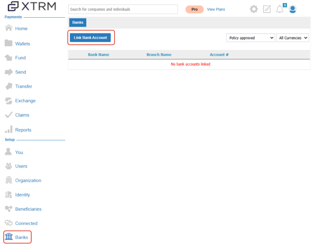Select the Identity icon
This screenshot has height=249, width=316.
point(8,195)
